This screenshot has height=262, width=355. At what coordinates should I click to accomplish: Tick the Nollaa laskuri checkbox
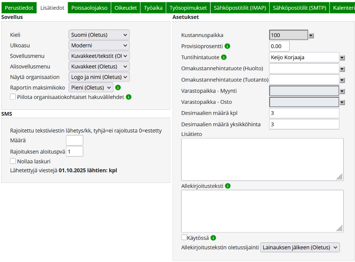(13, 161)
